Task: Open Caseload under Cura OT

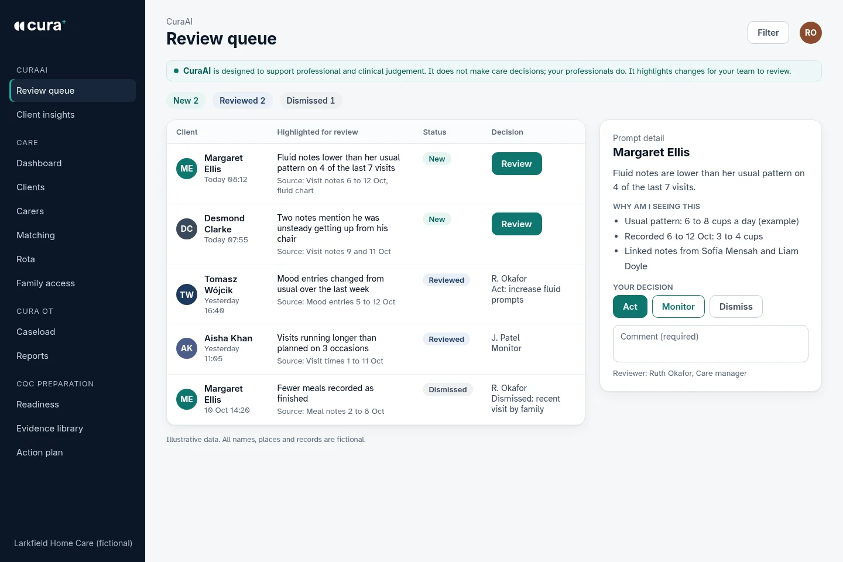Action: (x=73, y=332)
